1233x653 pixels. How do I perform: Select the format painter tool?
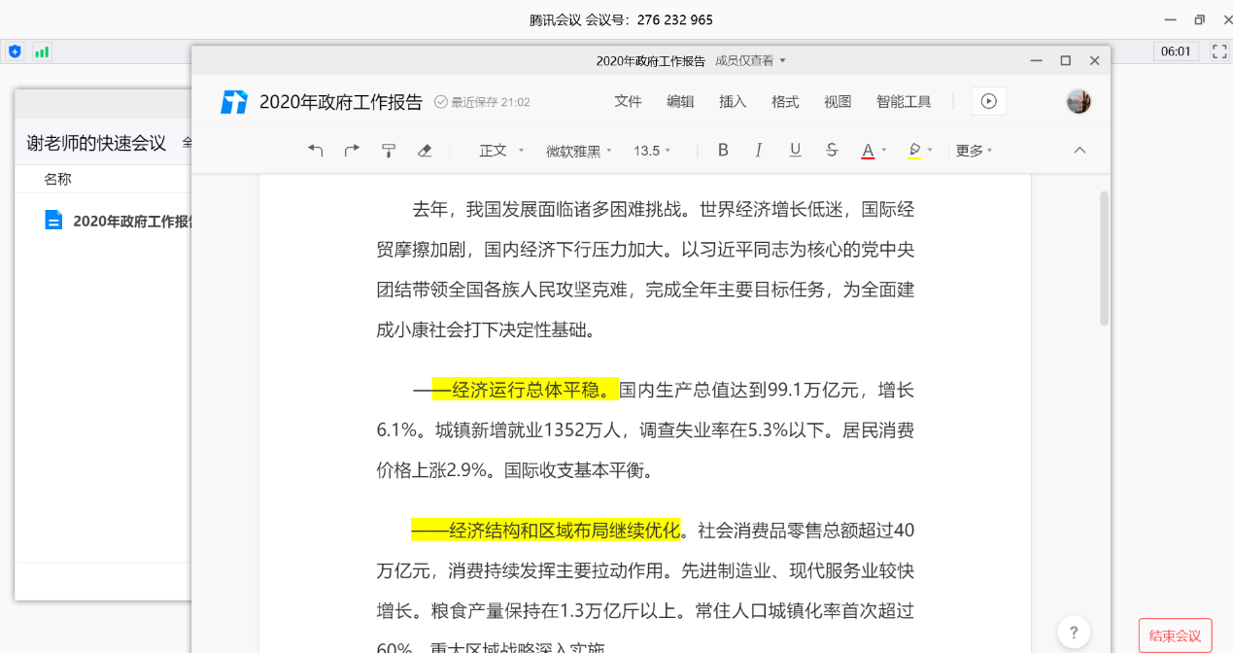tap(388, 151)
